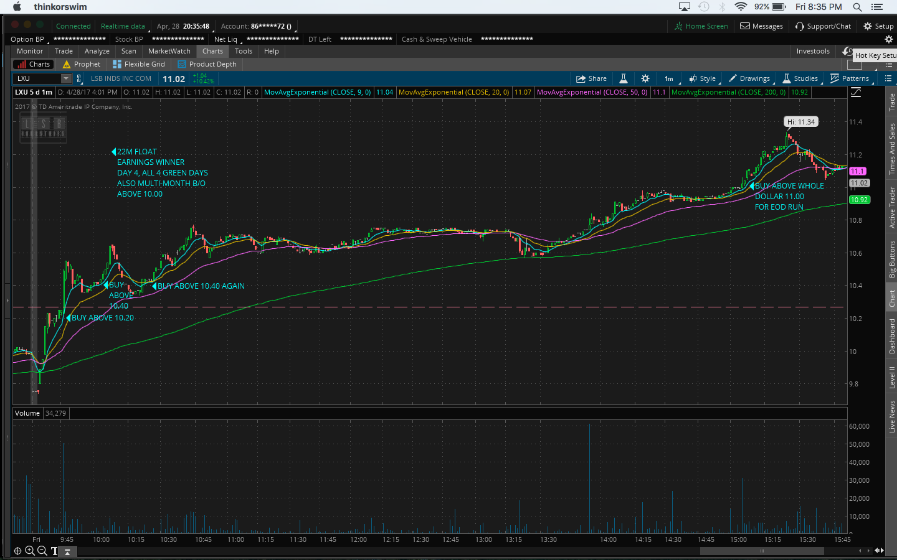Open the Flexible Grid view
The image size is (897, 560).
tap(139, 64)
